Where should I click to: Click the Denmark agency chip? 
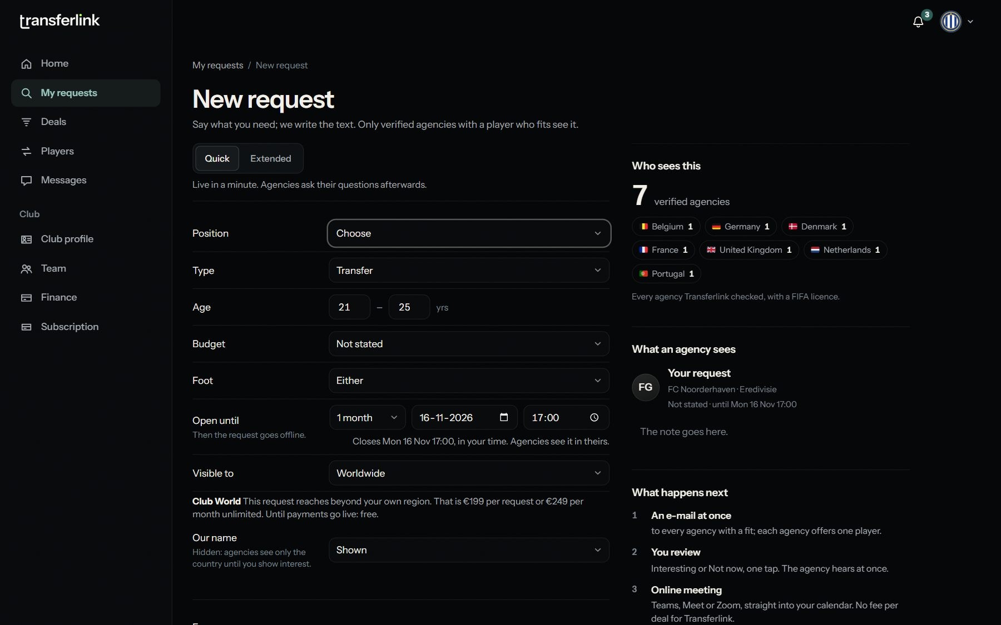(817, 227)
